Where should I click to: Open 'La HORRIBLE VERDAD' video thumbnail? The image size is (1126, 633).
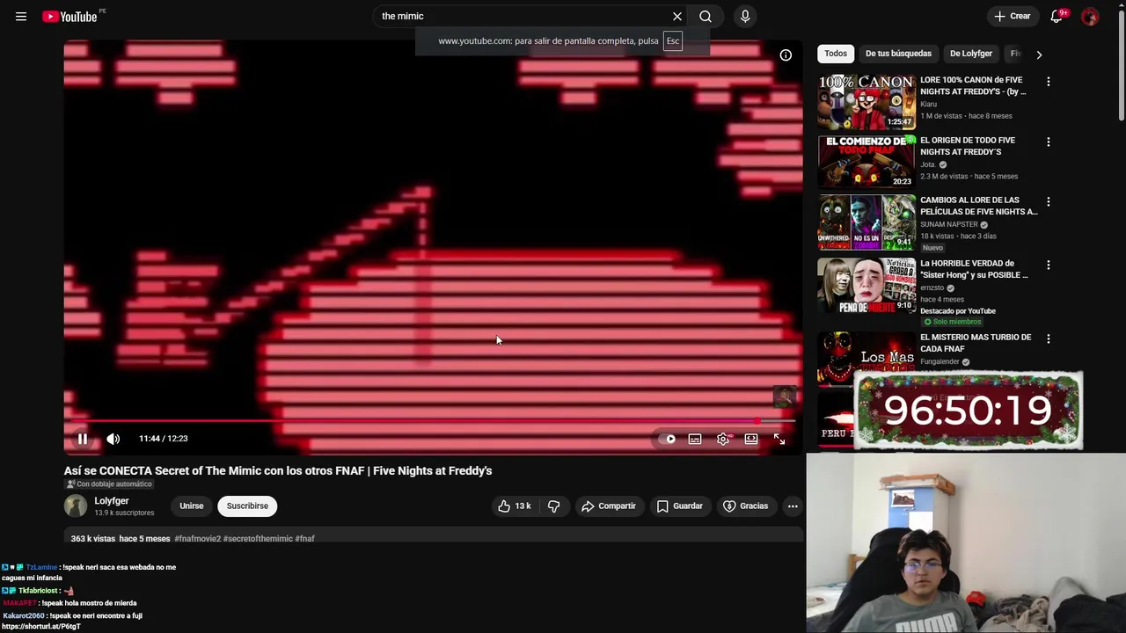point(866,285)
